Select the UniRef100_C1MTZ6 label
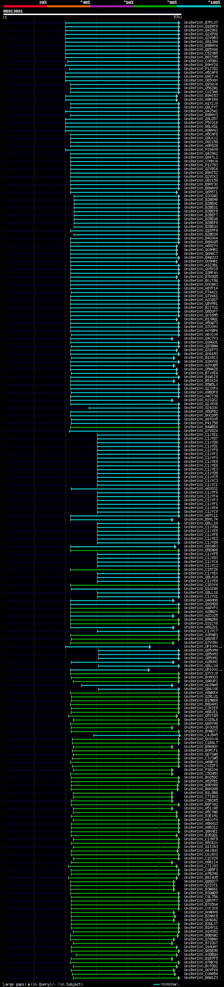The width and height of the screenshot is (224, 987). pos(201,570)
